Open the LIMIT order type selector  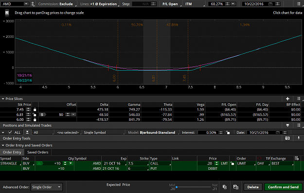(246, 163)
